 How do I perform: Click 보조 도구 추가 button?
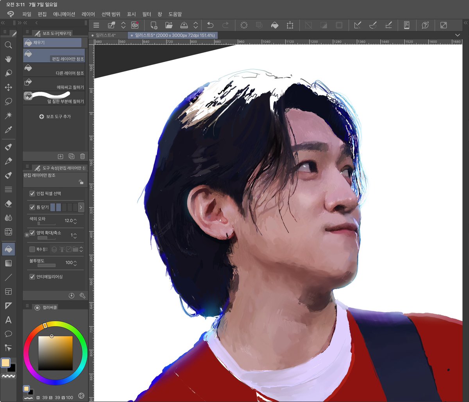[x=55, y=116]
